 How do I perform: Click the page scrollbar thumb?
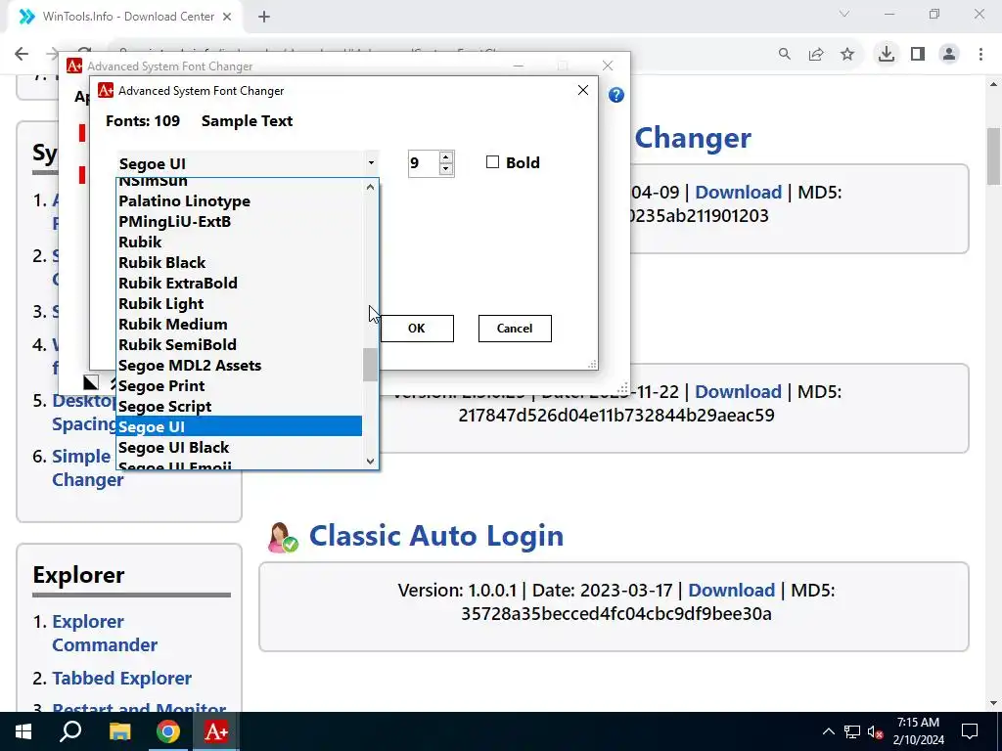(994, 156)
